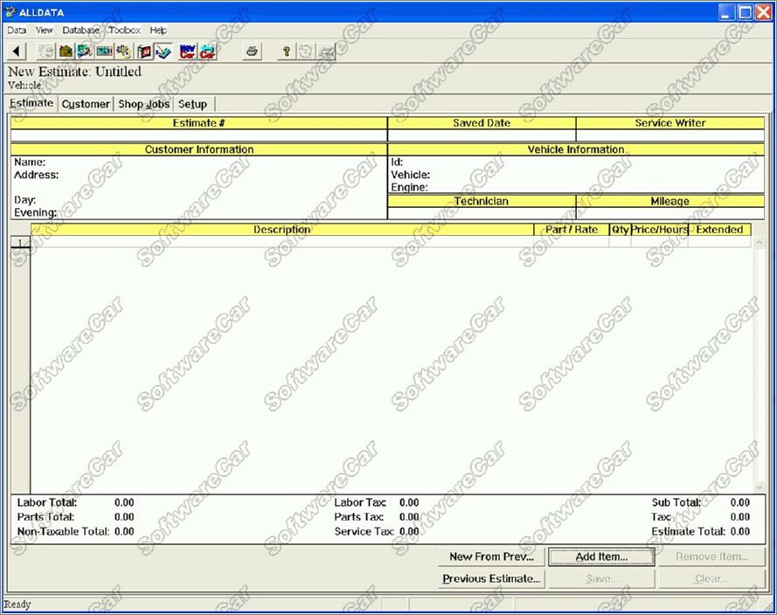Click the New Car toolbar icon
Viewport: 777px width, 615px height.
(187, 52)
